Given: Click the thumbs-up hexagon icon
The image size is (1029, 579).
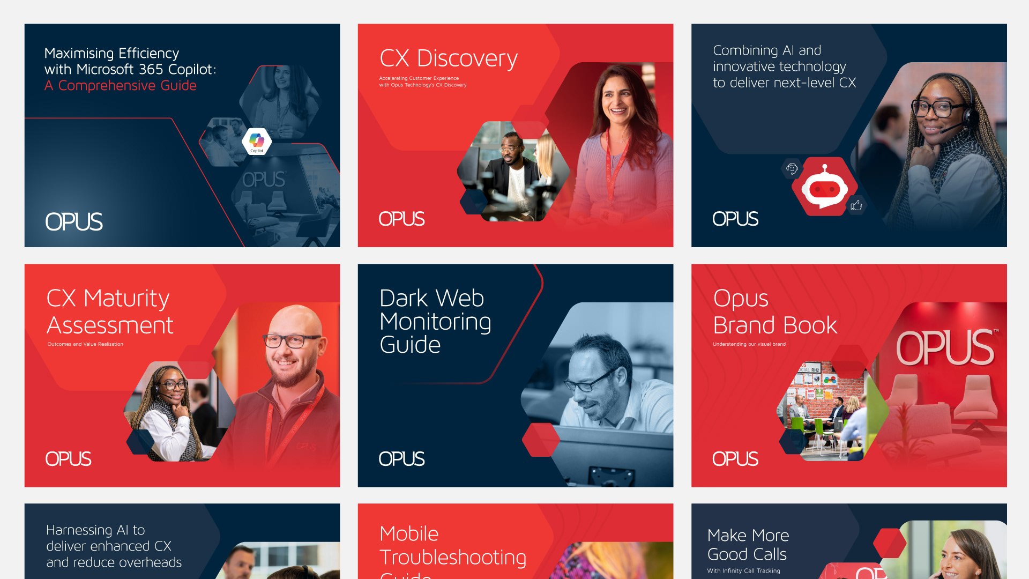Looking at the screenshot, I should 856,205.
